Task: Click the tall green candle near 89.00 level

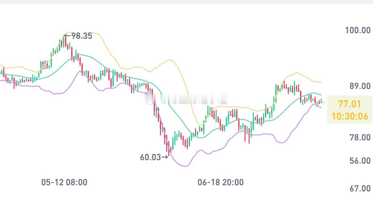Action: coord(276,93)
